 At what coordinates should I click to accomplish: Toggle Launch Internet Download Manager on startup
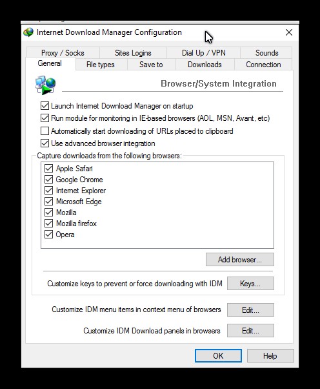[45, 106]
